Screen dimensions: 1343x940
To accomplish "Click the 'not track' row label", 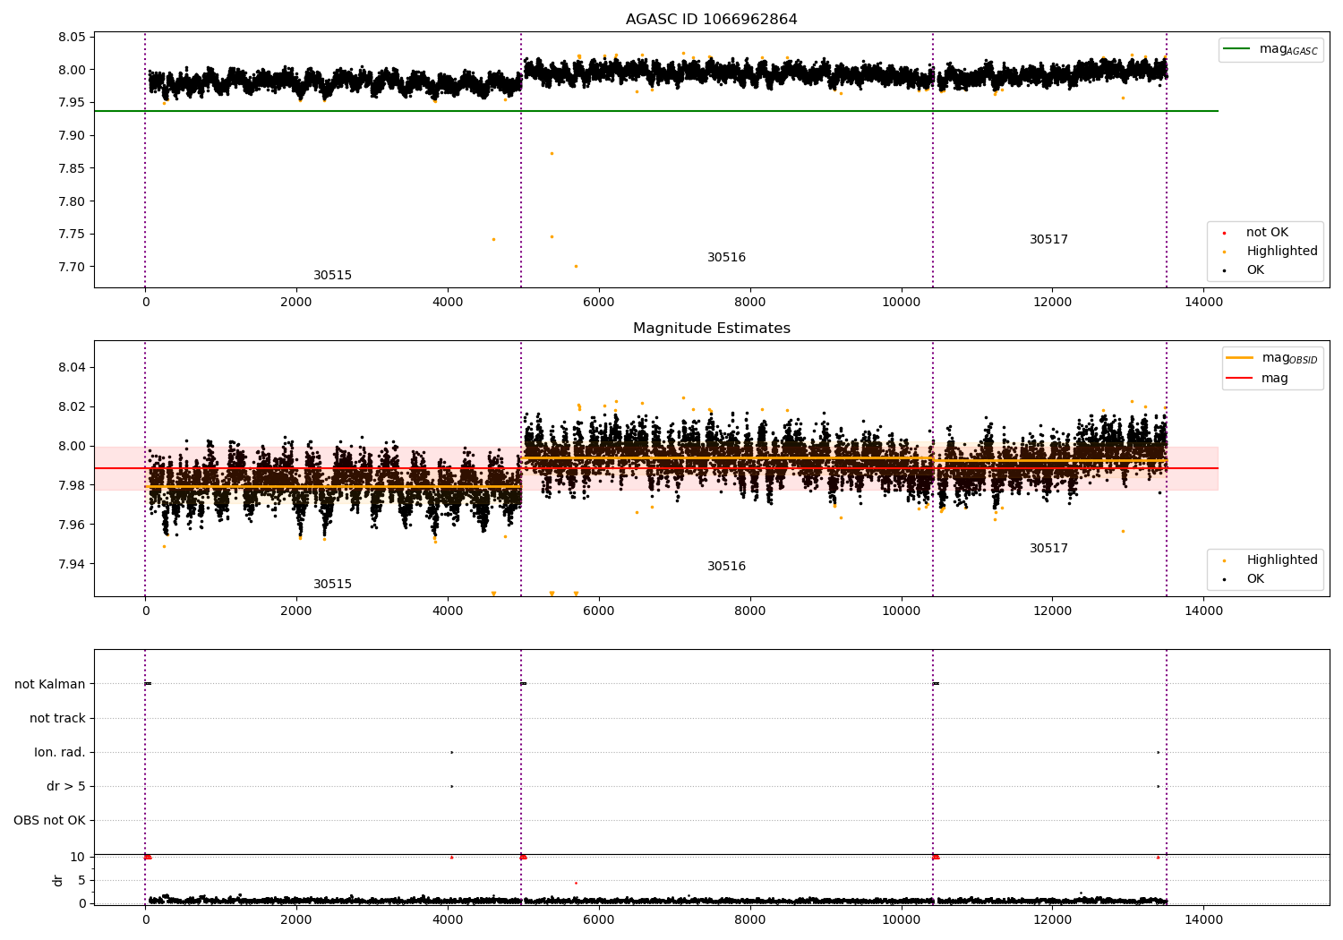I will 57,719.
